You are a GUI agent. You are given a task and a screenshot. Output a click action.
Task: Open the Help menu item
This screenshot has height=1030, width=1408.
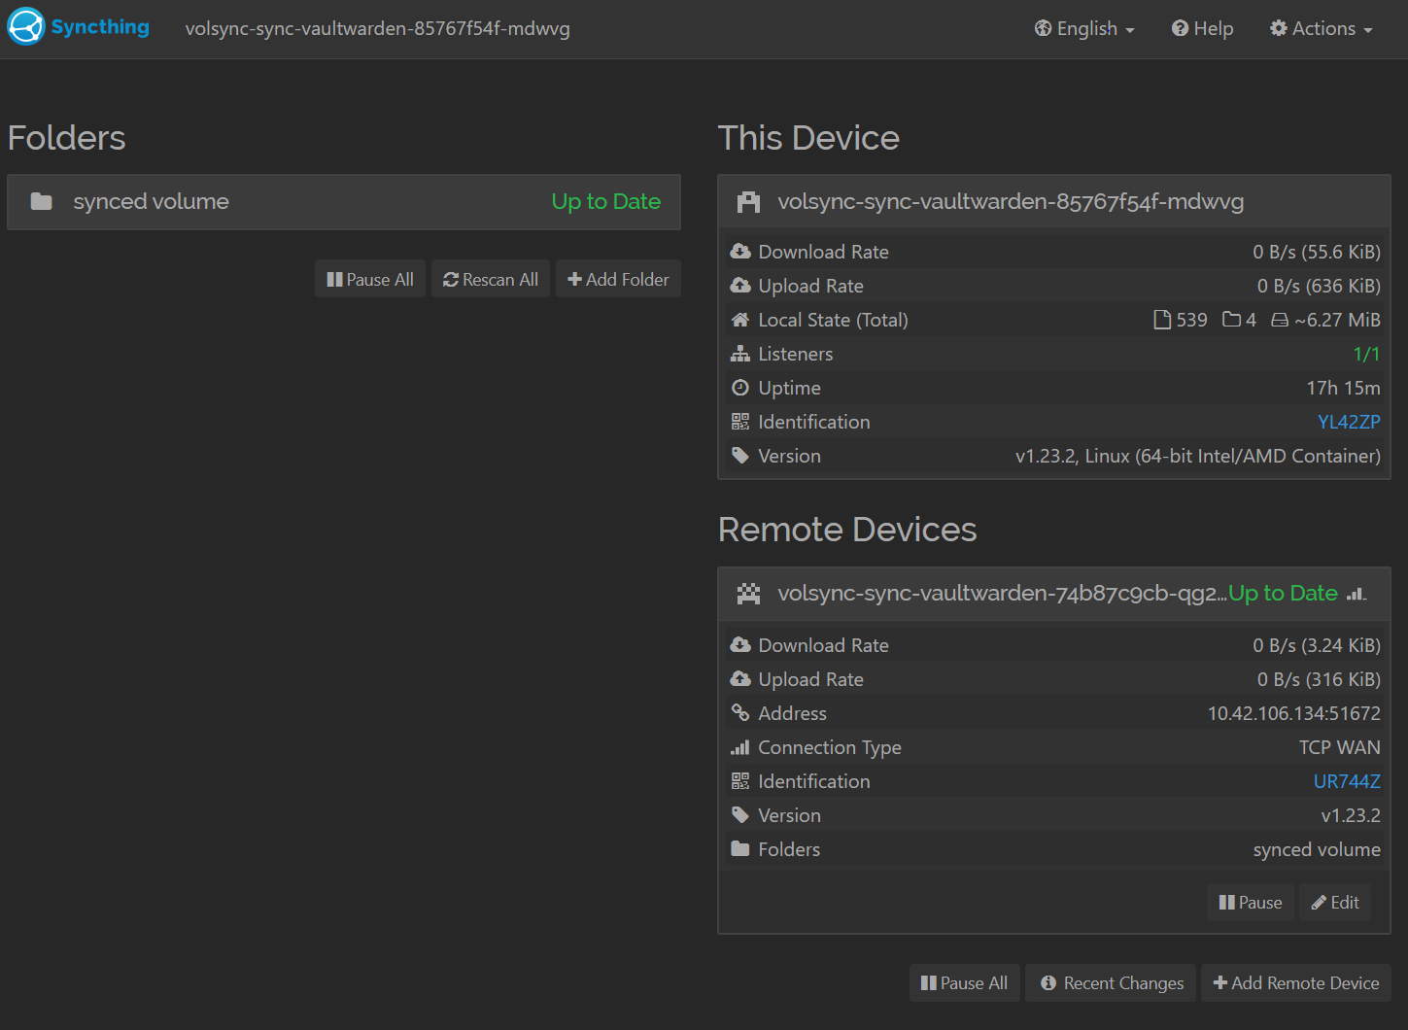coord(1202,29)
